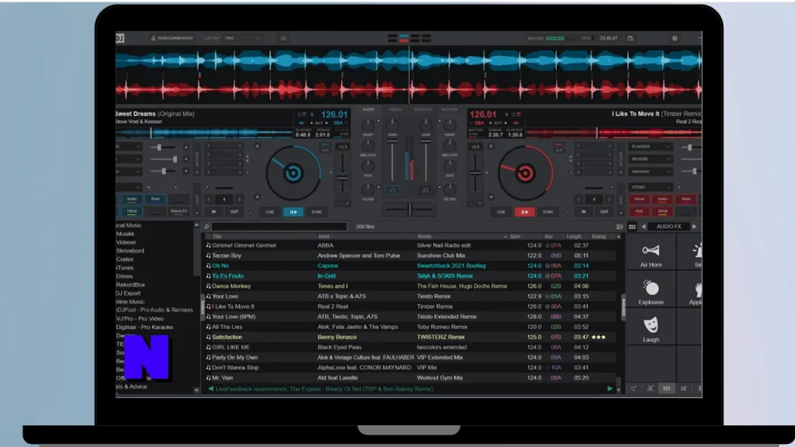Click the right deck eject icon
795x447 pixels.
click(x=491, y=147)
